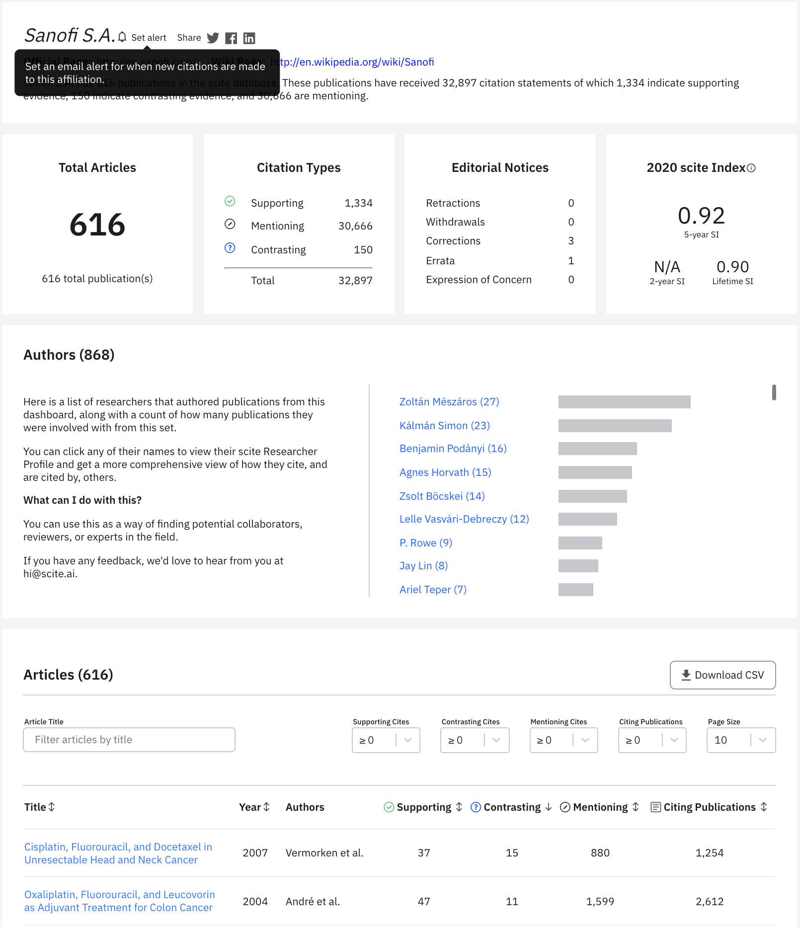The width and height of the screenshot is (800, 927).
Task: Click the Contrasting question icon in Citation Types
Action: pos(230,247)
